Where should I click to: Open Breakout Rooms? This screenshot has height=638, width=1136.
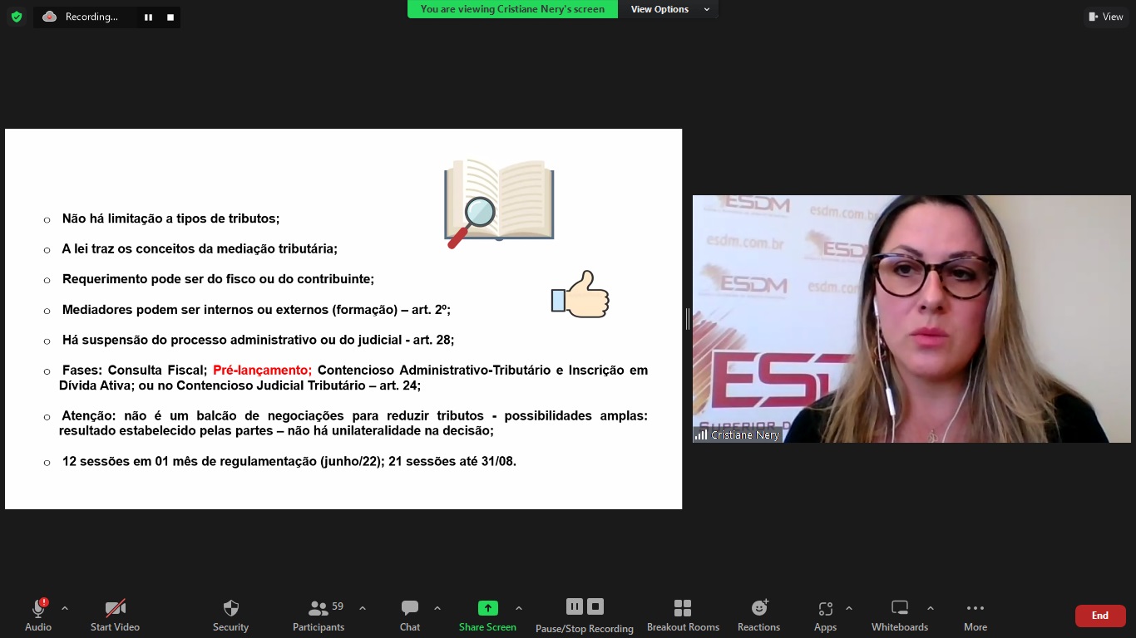coord(683,615)
